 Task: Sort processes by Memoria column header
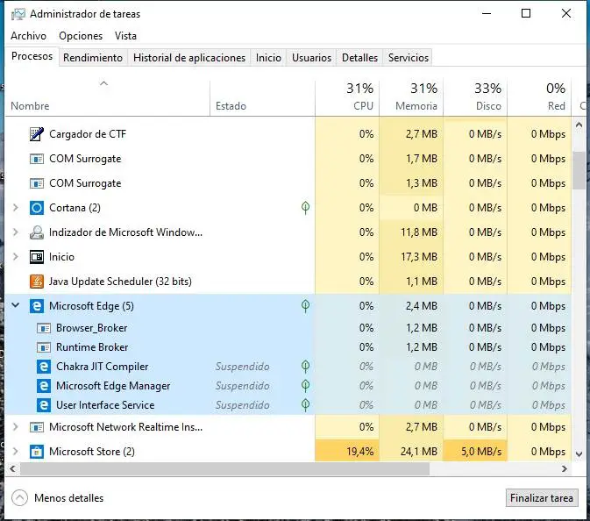(416, 106)
